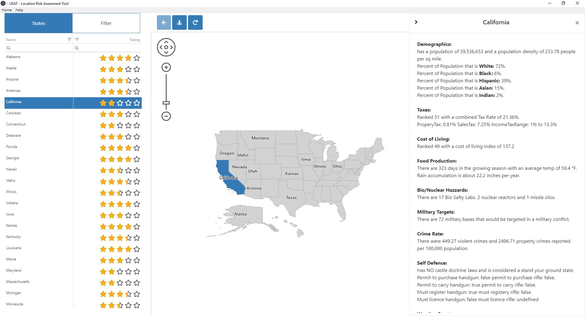Open the Name column filter funnel

[69, 39]
